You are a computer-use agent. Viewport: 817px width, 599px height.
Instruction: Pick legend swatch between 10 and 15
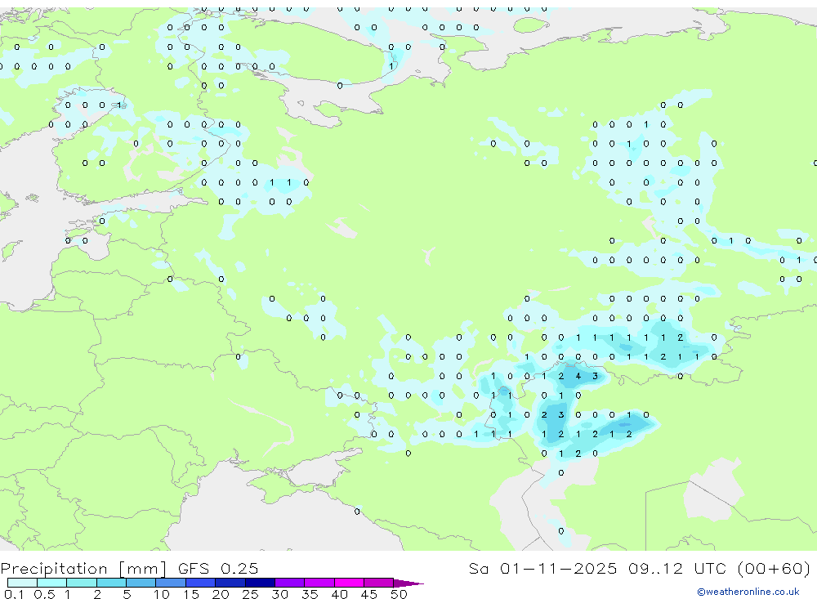point(171,583)
